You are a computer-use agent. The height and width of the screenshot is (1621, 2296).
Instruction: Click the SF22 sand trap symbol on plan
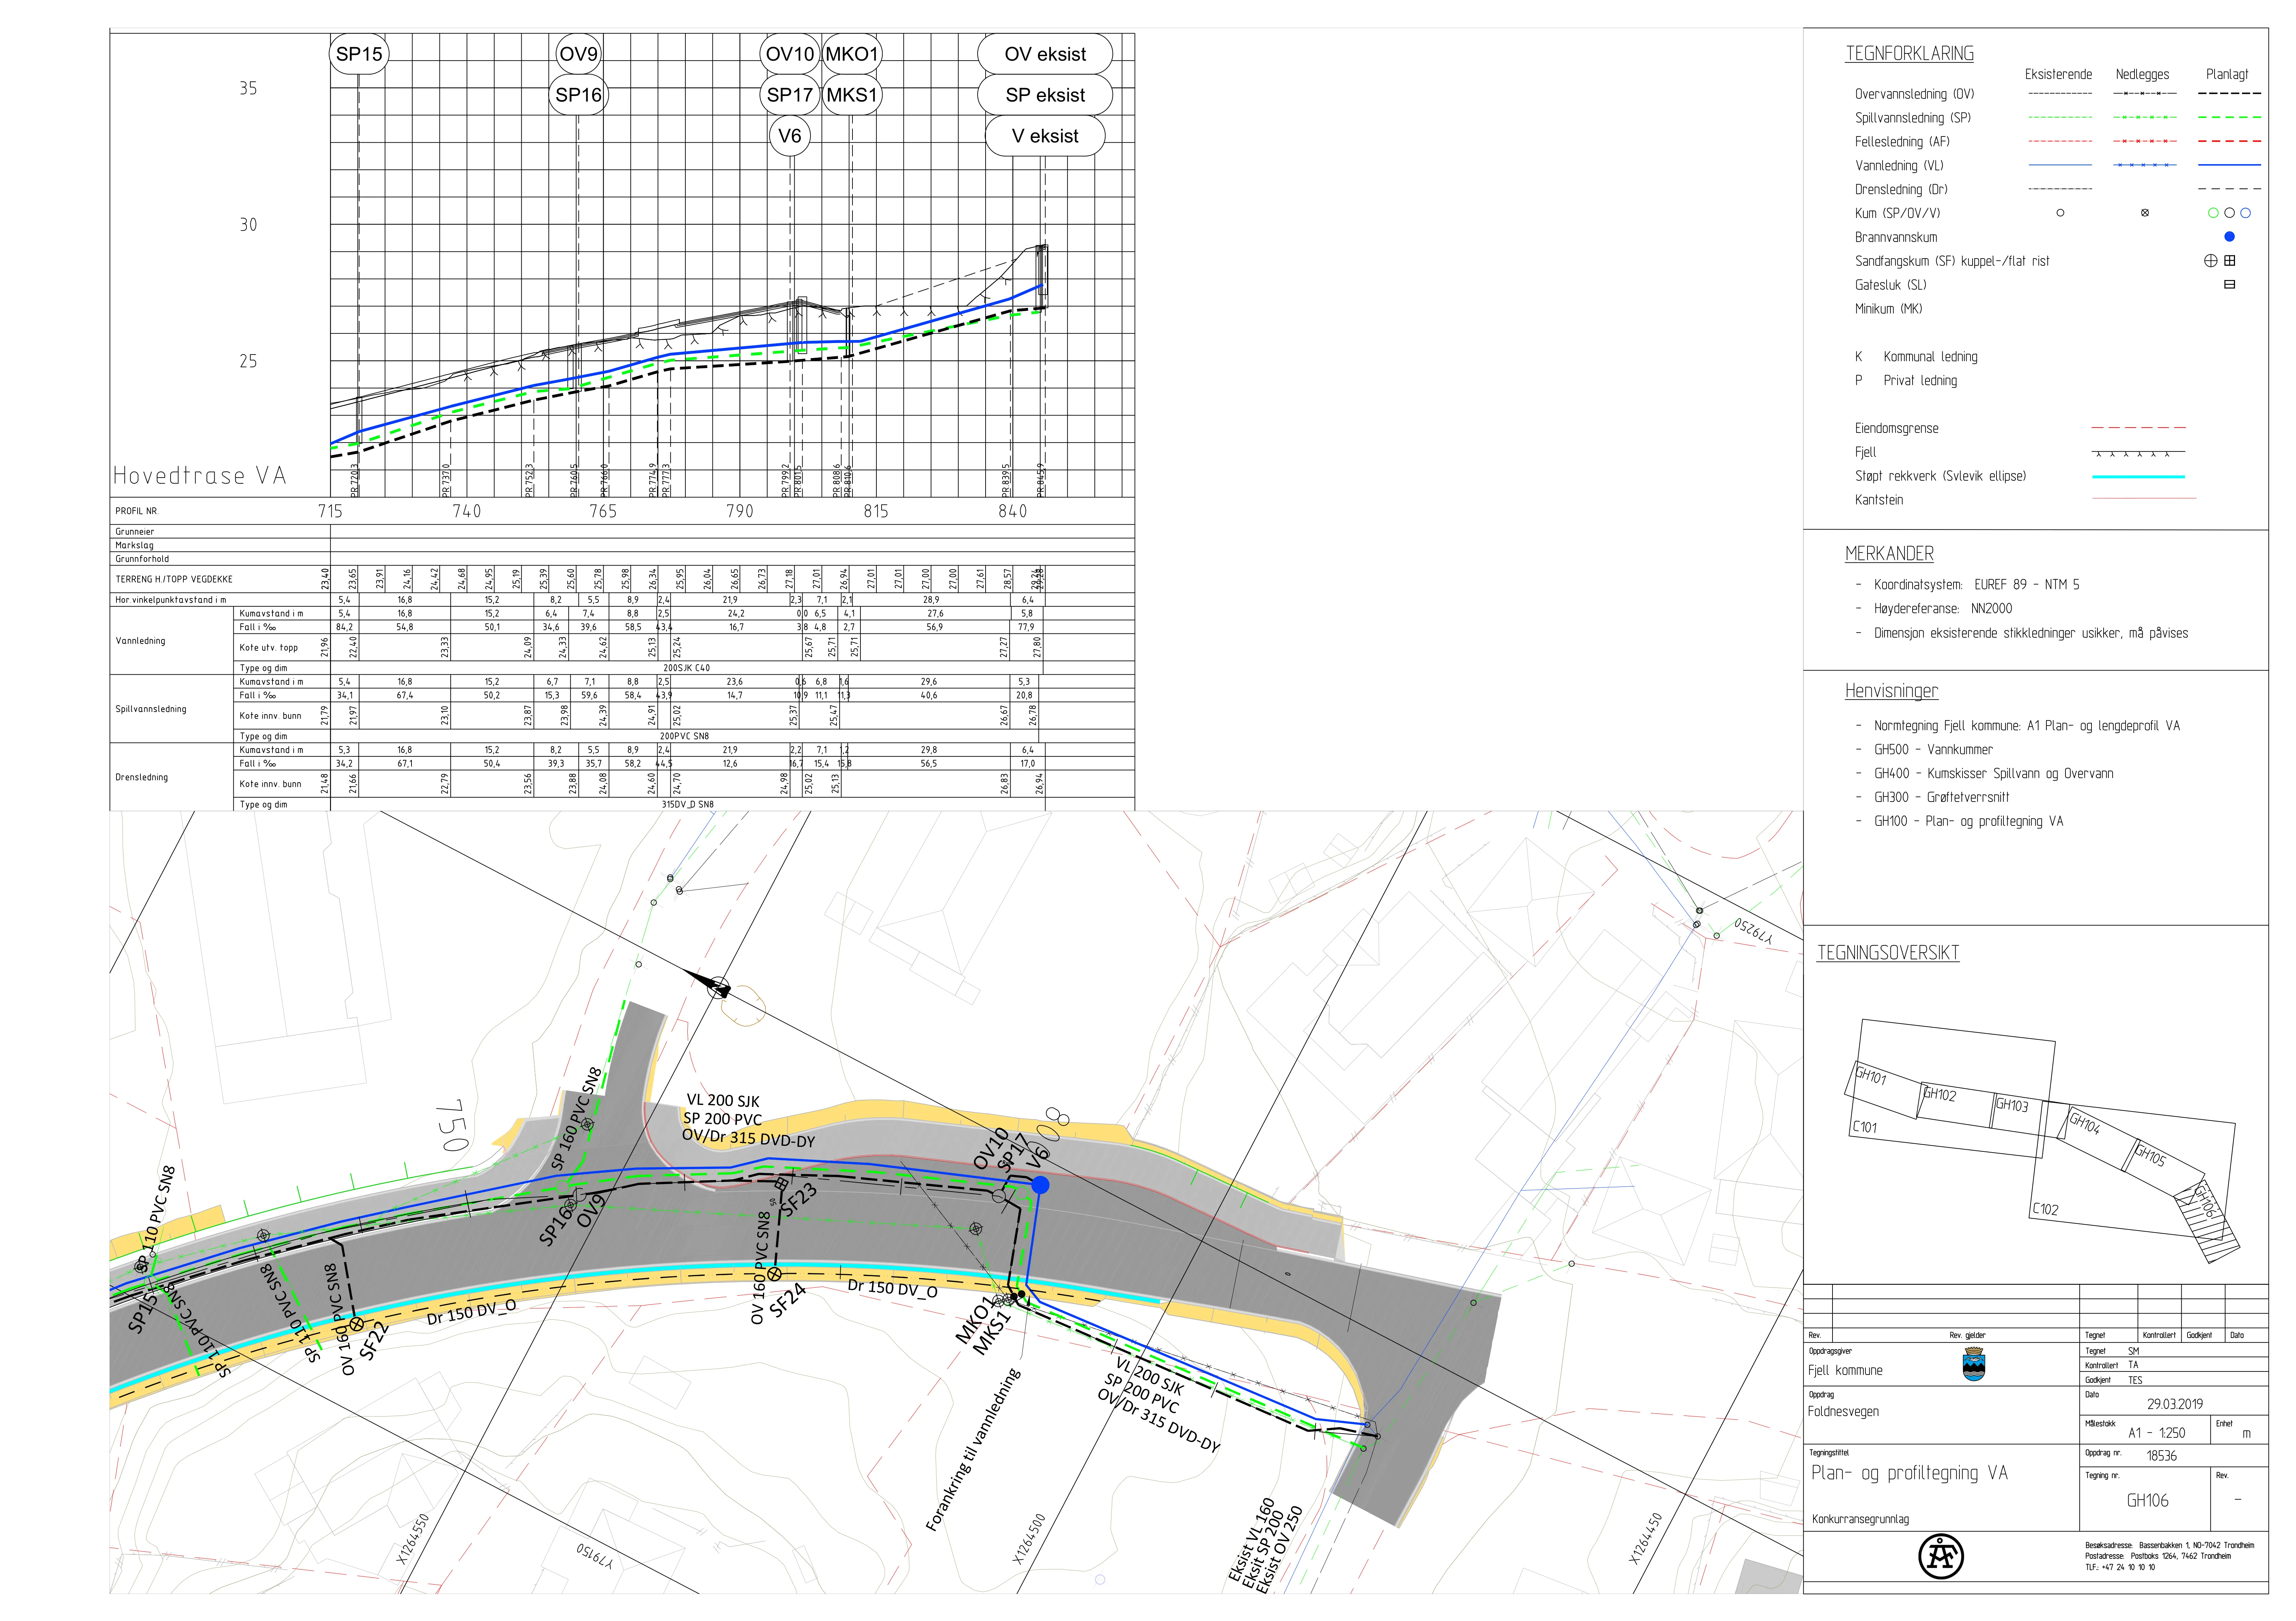click(x=356, y=1324)
